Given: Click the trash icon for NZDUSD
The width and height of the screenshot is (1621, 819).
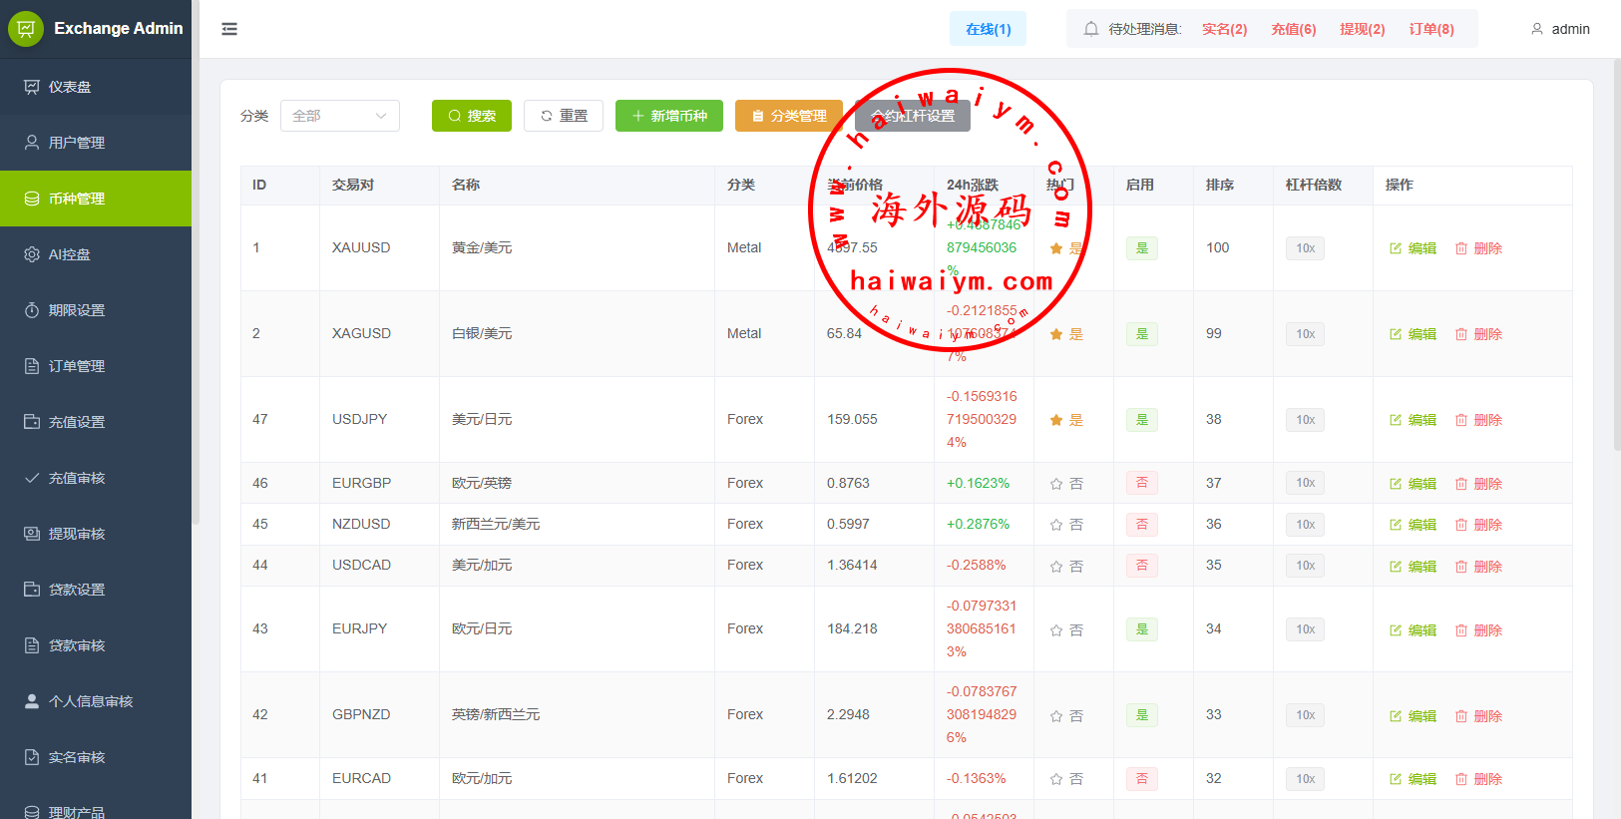Looking at the screenshot, I should click(1461, 525).
